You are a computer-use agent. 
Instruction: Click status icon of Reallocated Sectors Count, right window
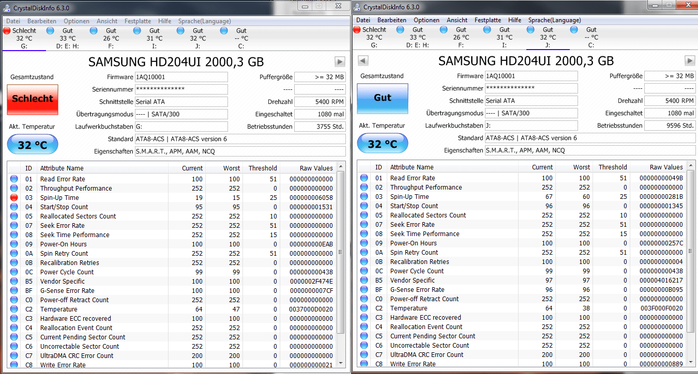coord(364,215)
